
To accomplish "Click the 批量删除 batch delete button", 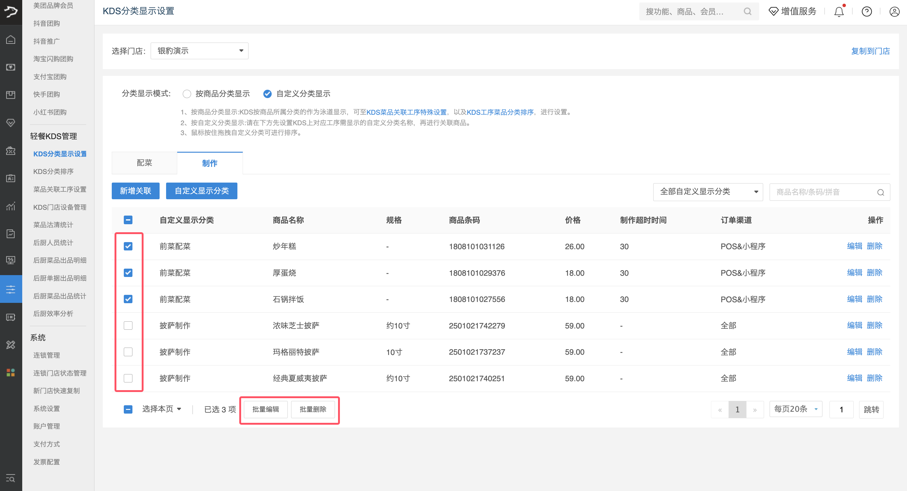I will (313, 409).
